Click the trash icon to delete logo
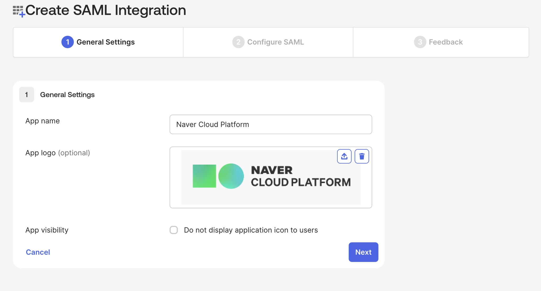Viewport: 541px width, 291px height. [362, 156]
